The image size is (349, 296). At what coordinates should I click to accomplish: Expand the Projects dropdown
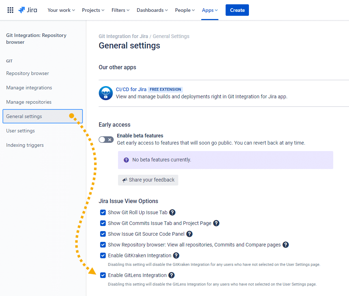point(93,10)
